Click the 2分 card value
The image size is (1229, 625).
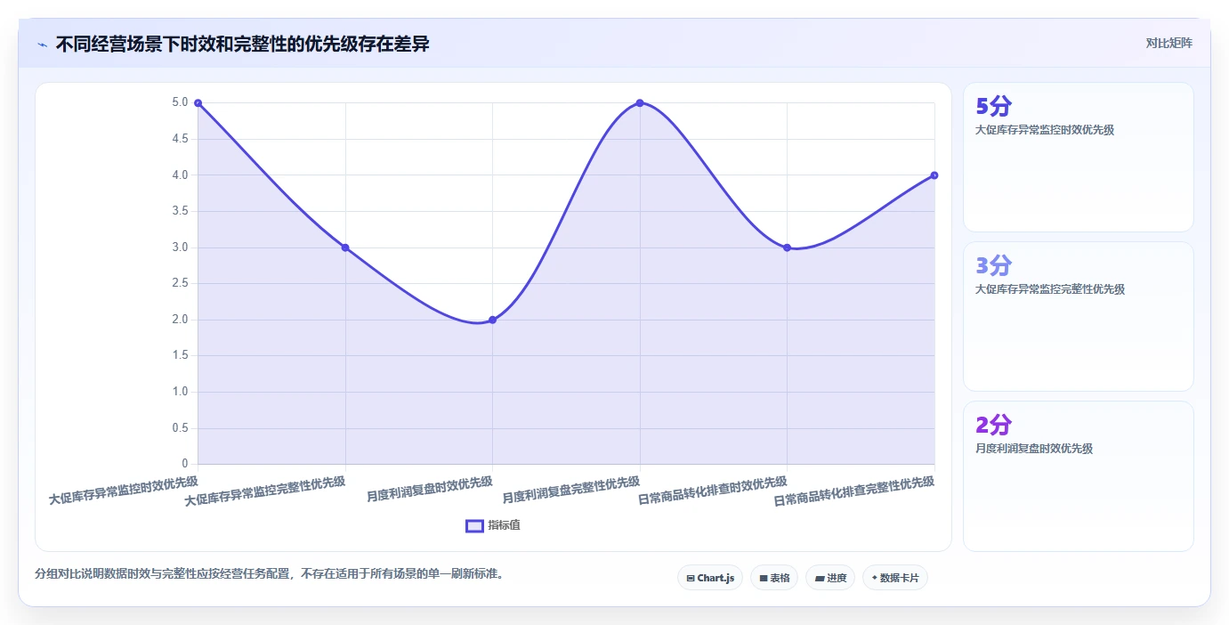click(993, 425)
